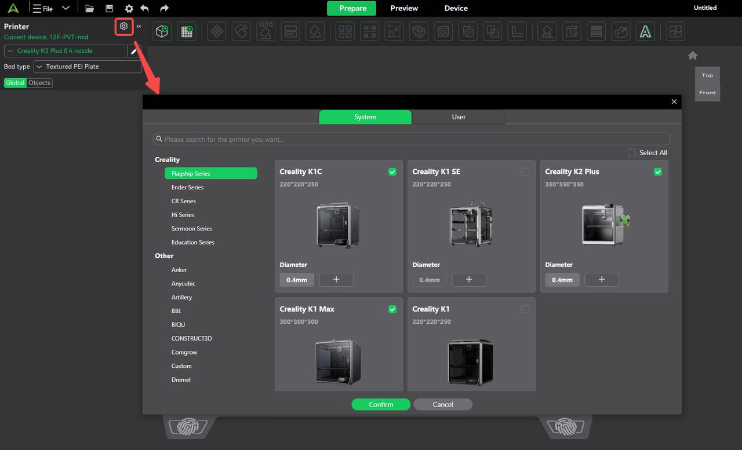Select Sermoon Series in printer list

click(192, 228)
